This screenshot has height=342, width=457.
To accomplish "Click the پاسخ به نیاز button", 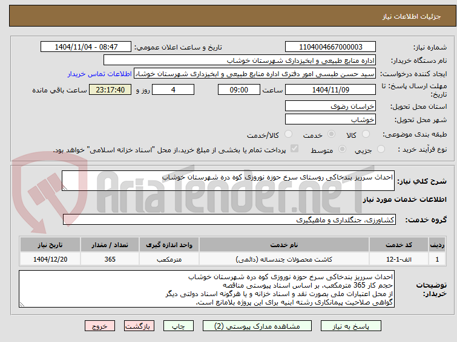I will tap(351, 326).
